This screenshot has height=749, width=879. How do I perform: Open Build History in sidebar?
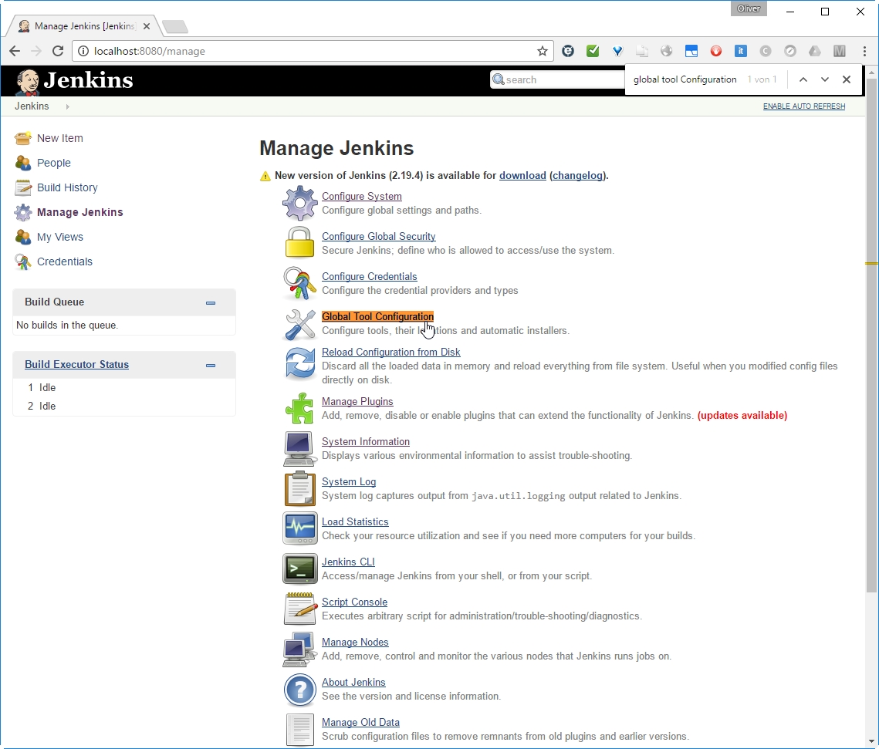click(67, 187)
